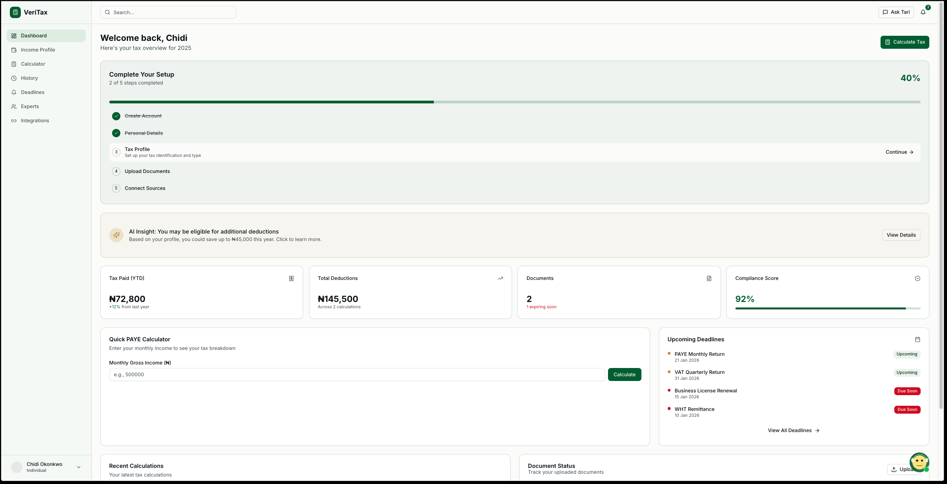Select step 4 Upload Documents circle
This screenshot has height=484, width=947.
pyautogui.click(x=116, y=171)
